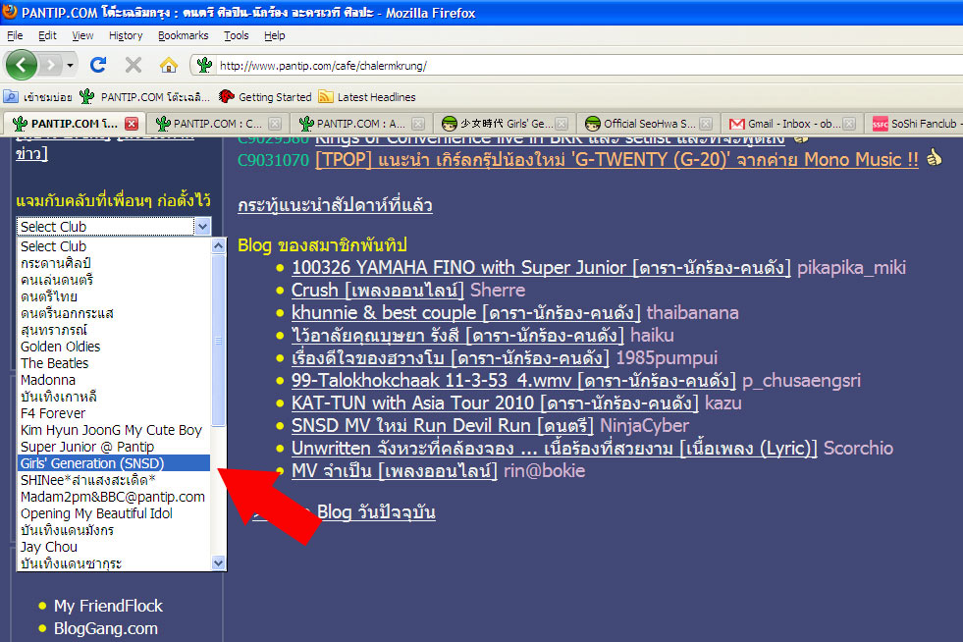Click the Select Club combo box arrow
Screen dimensions: 963x642
pyautogui.click(x=202, y=227)
